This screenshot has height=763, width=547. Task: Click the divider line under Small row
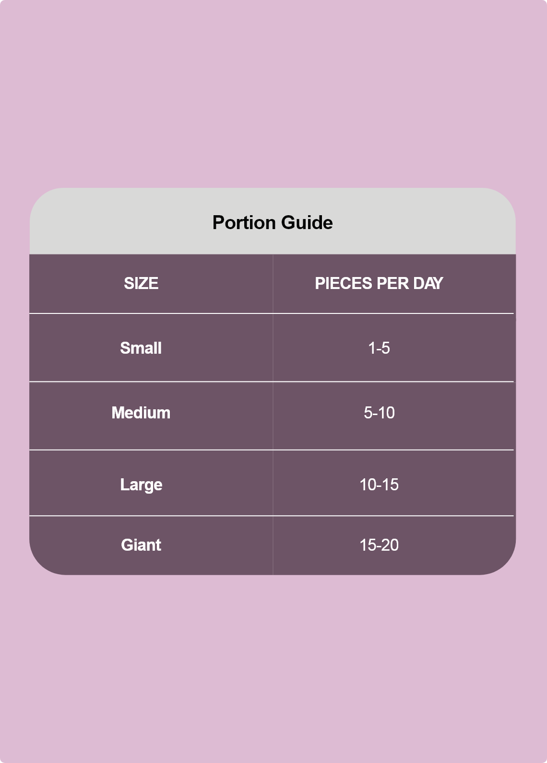[x=272, y=382]
